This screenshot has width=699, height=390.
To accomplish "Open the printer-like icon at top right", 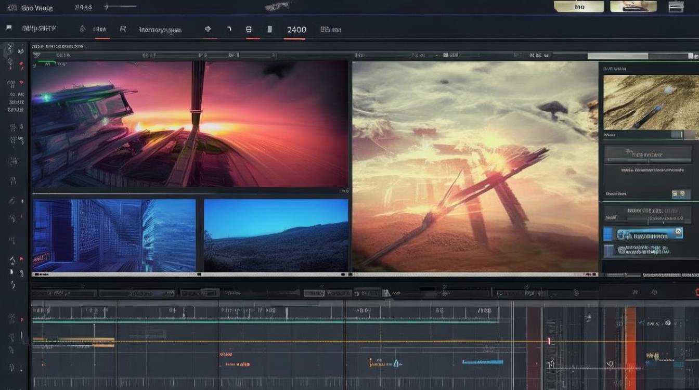I will pos(676,6).
